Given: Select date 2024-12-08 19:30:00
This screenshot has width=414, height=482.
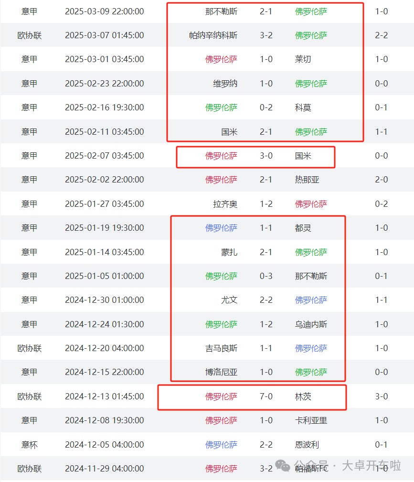Looking at the screenshot, I should [x=105, y=420].
